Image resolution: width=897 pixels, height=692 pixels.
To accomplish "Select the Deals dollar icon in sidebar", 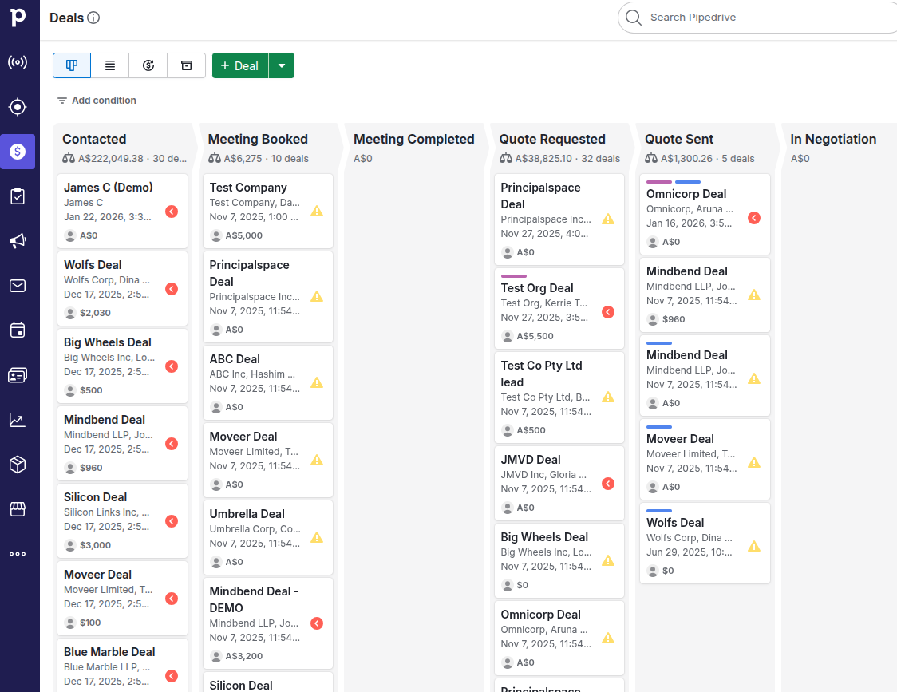I will pos(18,152).
